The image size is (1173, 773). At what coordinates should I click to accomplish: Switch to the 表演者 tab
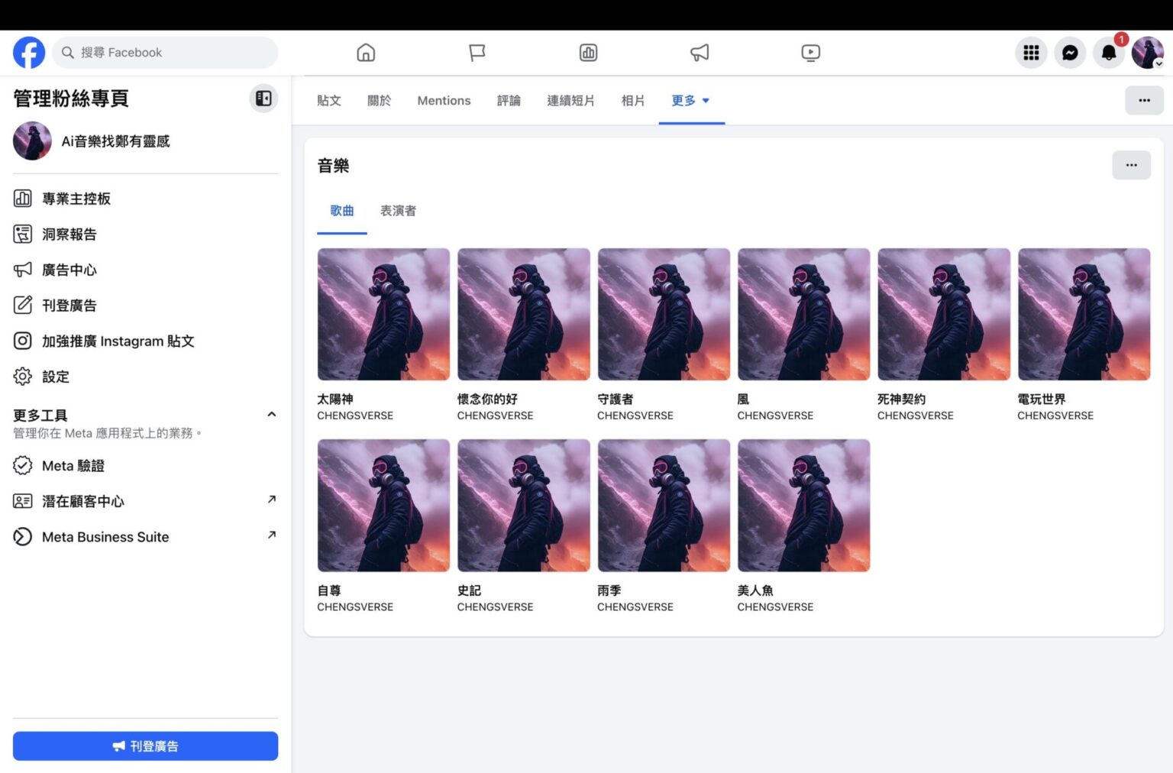[x=398, y=211]
